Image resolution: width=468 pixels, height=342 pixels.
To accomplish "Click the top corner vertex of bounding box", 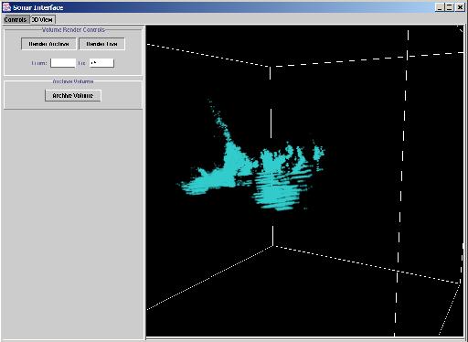I will coord(270,66).
